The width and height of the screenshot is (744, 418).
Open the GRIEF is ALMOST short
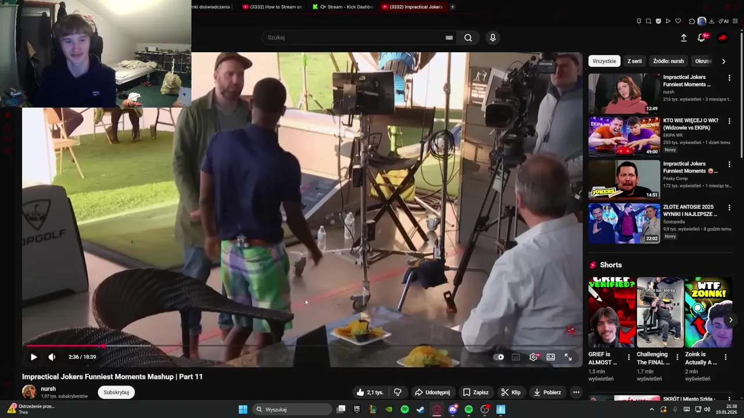pyautogui.click(x=611, y=312)
